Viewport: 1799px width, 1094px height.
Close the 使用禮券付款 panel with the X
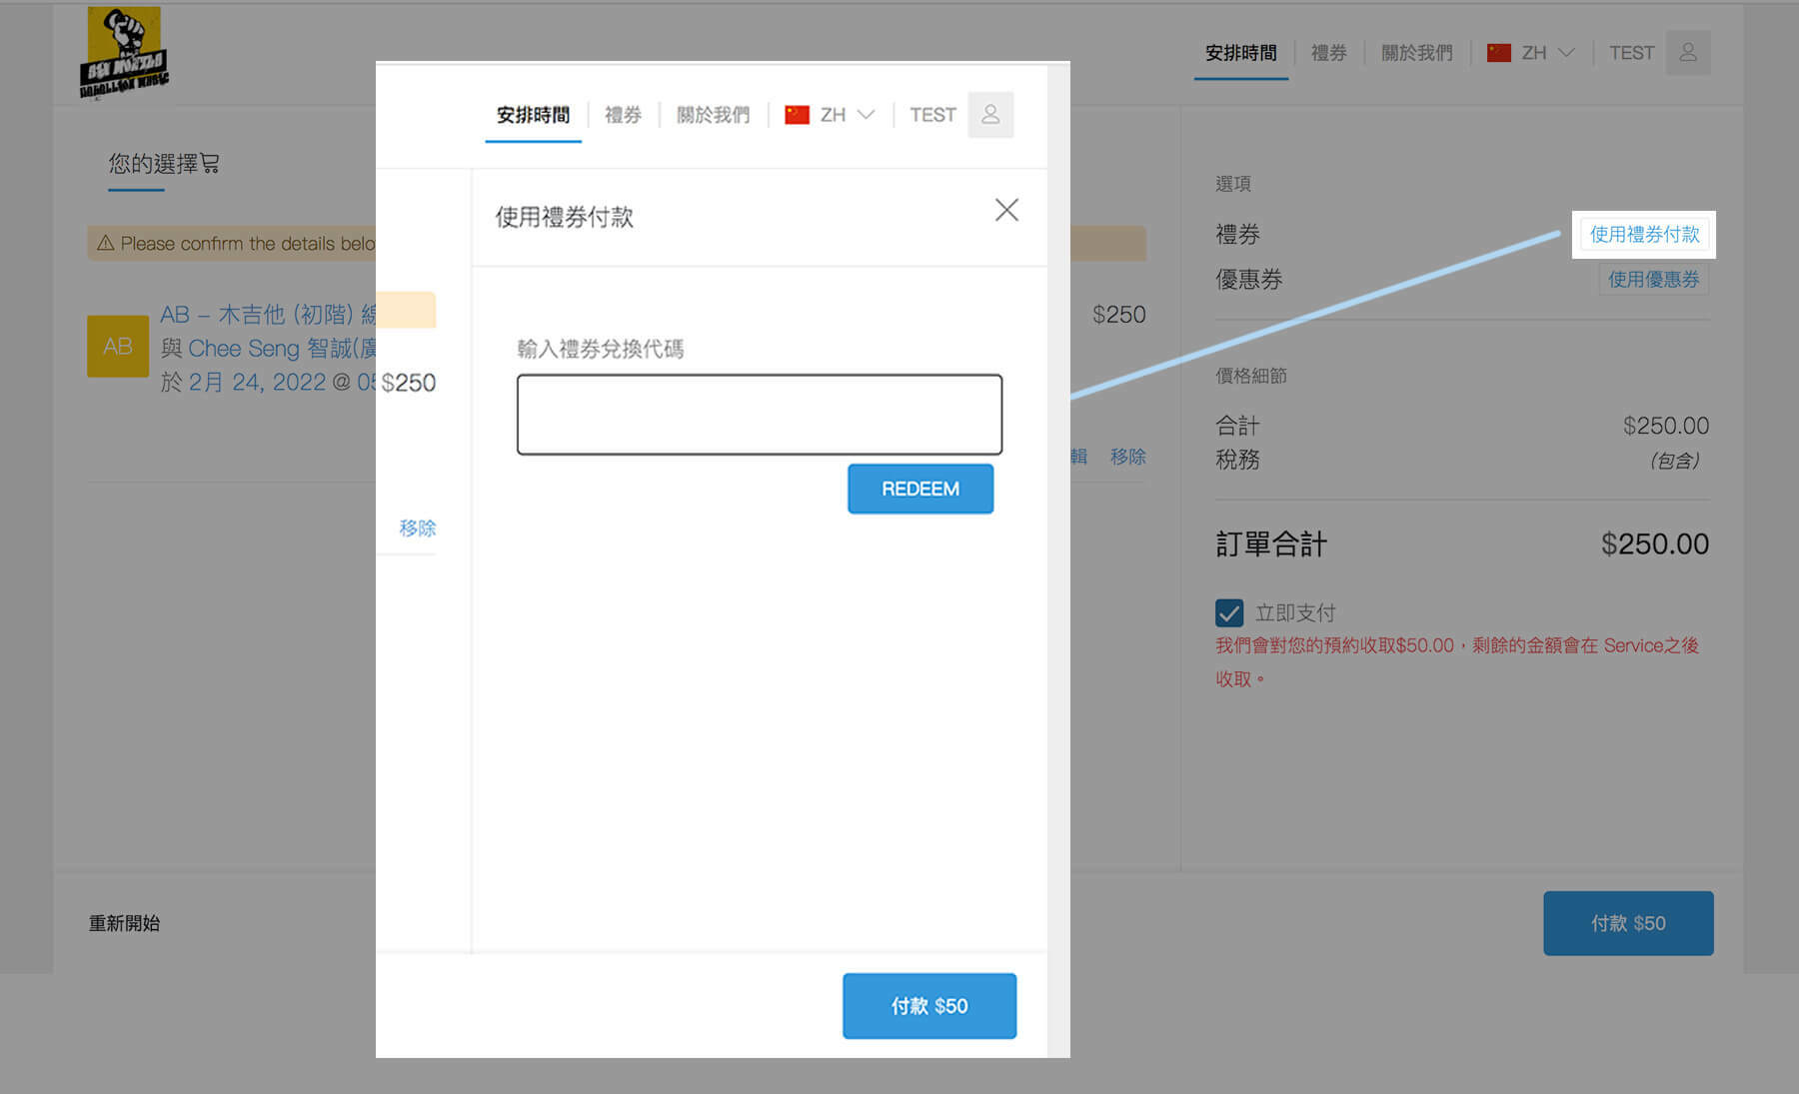click(1006, 210)
